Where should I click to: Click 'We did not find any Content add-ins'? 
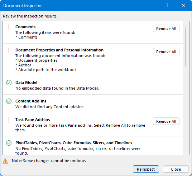(50, 107)
